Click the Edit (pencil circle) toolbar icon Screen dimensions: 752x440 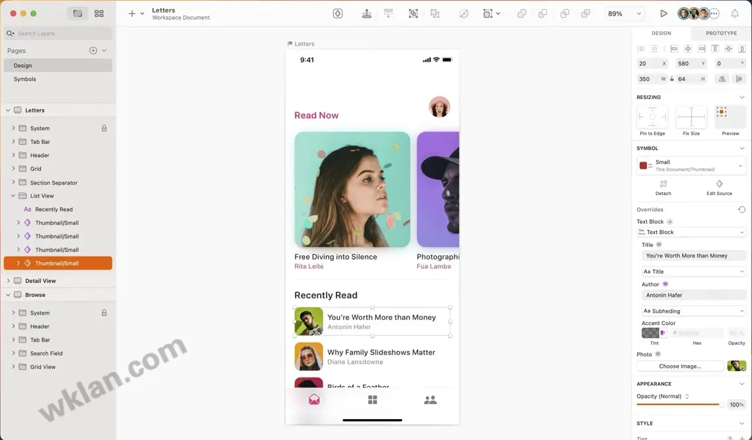pyautogui.click(x=464, y=13)
